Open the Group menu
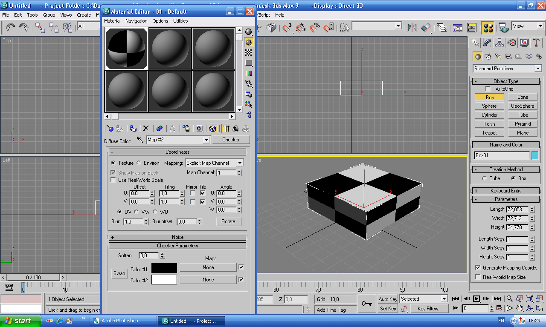Viewport: 546px width, 327px height. [x=49, y=15]
